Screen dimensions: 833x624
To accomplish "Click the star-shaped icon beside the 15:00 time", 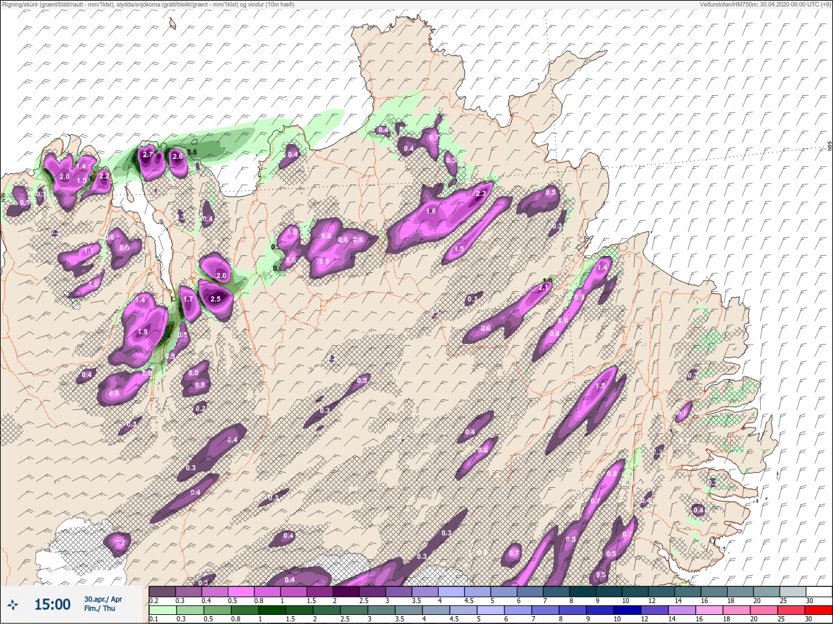I will click(x=13, y=605).
